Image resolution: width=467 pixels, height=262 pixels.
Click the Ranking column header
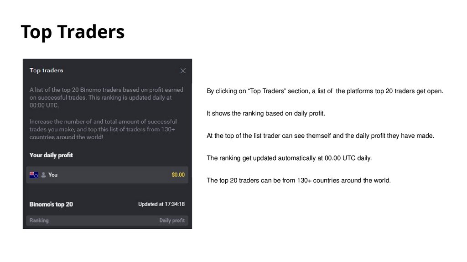pos(39,221)
